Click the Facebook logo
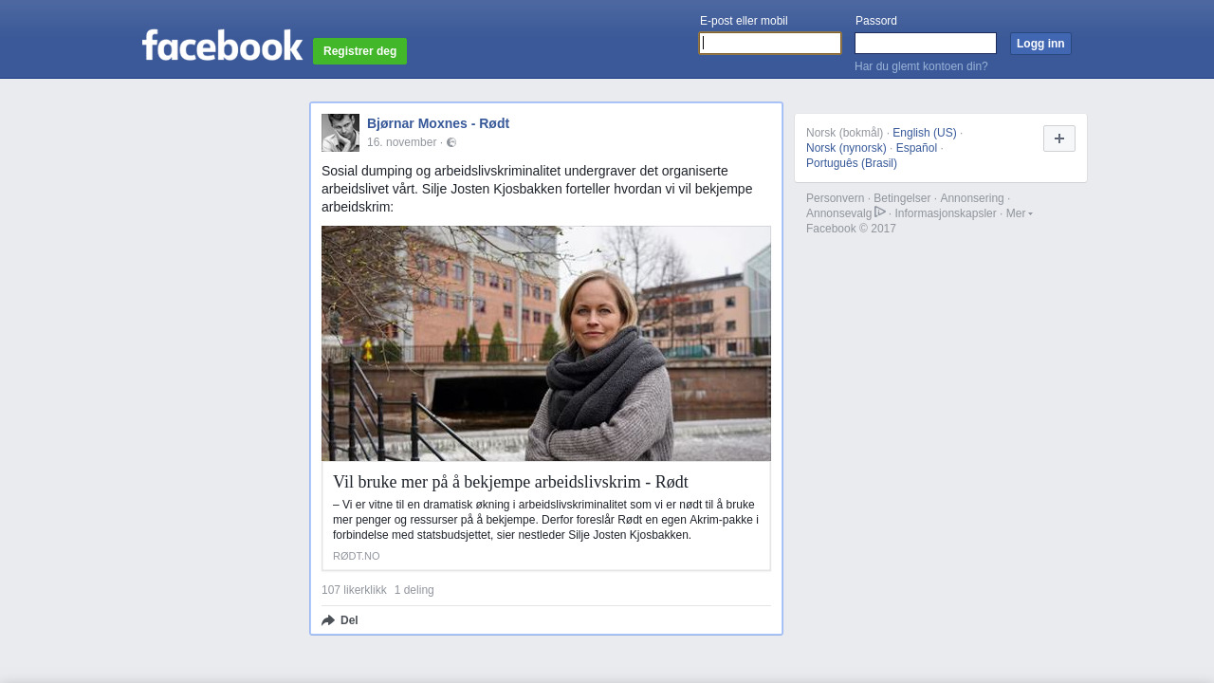 [x=222, y=46]
